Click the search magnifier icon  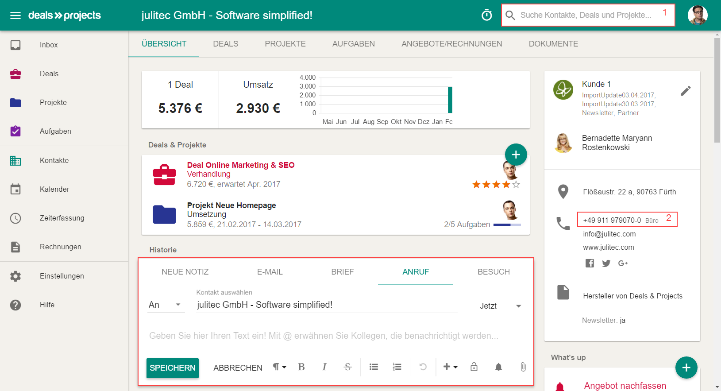[x=510, y=15]
